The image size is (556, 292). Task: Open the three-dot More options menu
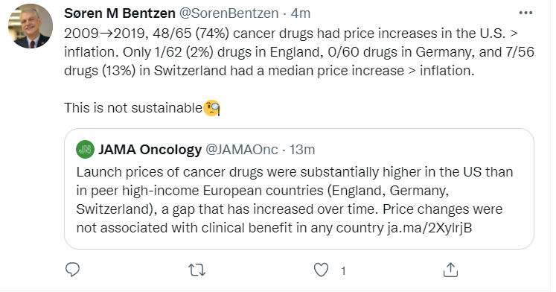pyautogui.click(x=525, y=13)
